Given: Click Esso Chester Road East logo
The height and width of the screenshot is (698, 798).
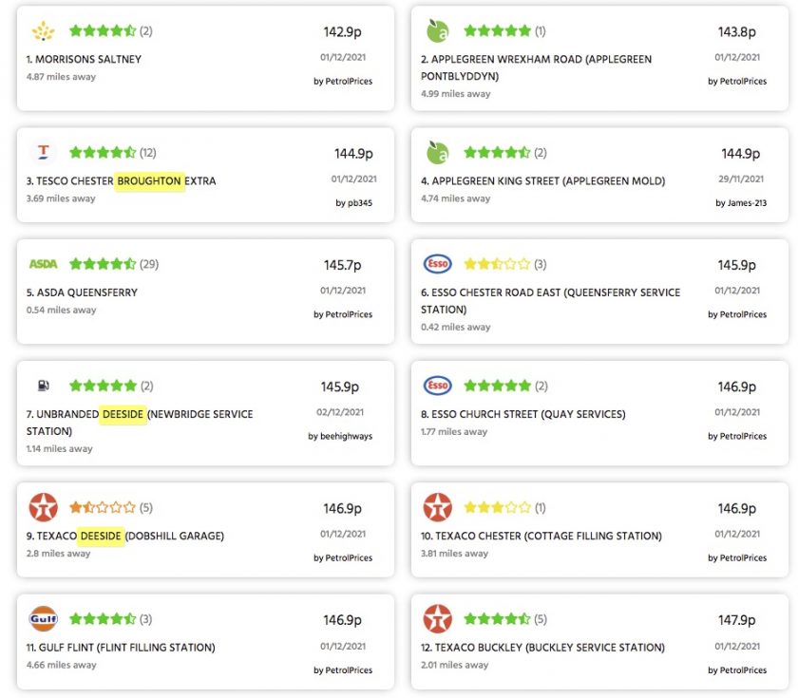Looking at the screenshot, I should tap(437, 264).
